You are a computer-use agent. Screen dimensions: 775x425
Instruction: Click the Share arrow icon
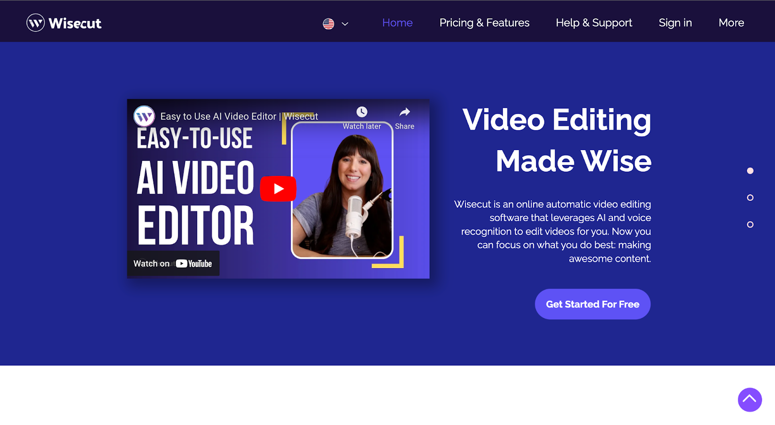[x=404, y=112]
